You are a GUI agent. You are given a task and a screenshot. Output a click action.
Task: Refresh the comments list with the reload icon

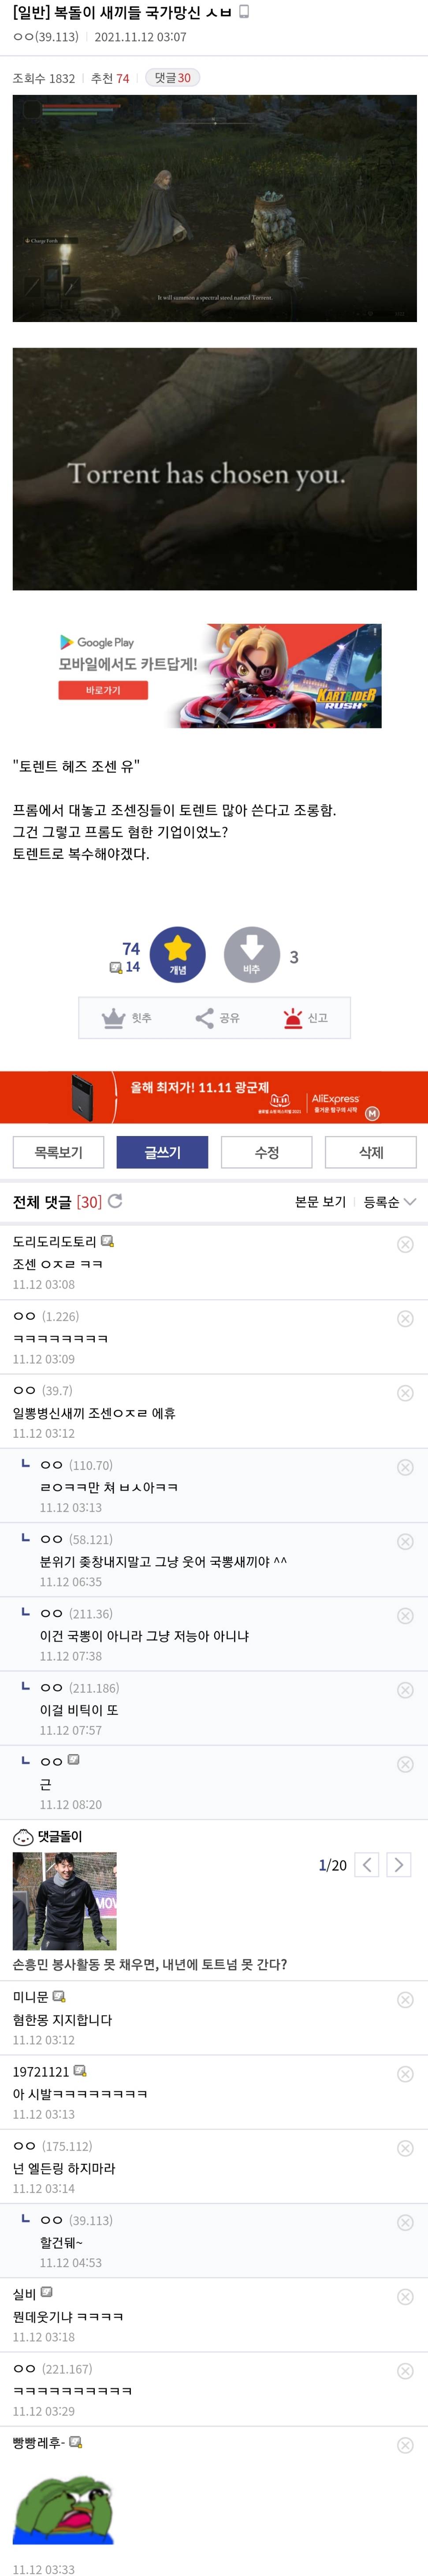pyautogui.click(x=115, y=1201)
